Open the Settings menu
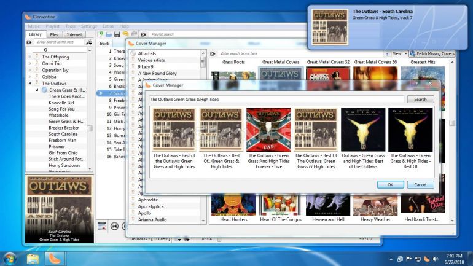The image size is (473, 266). [x=88, y=26]
